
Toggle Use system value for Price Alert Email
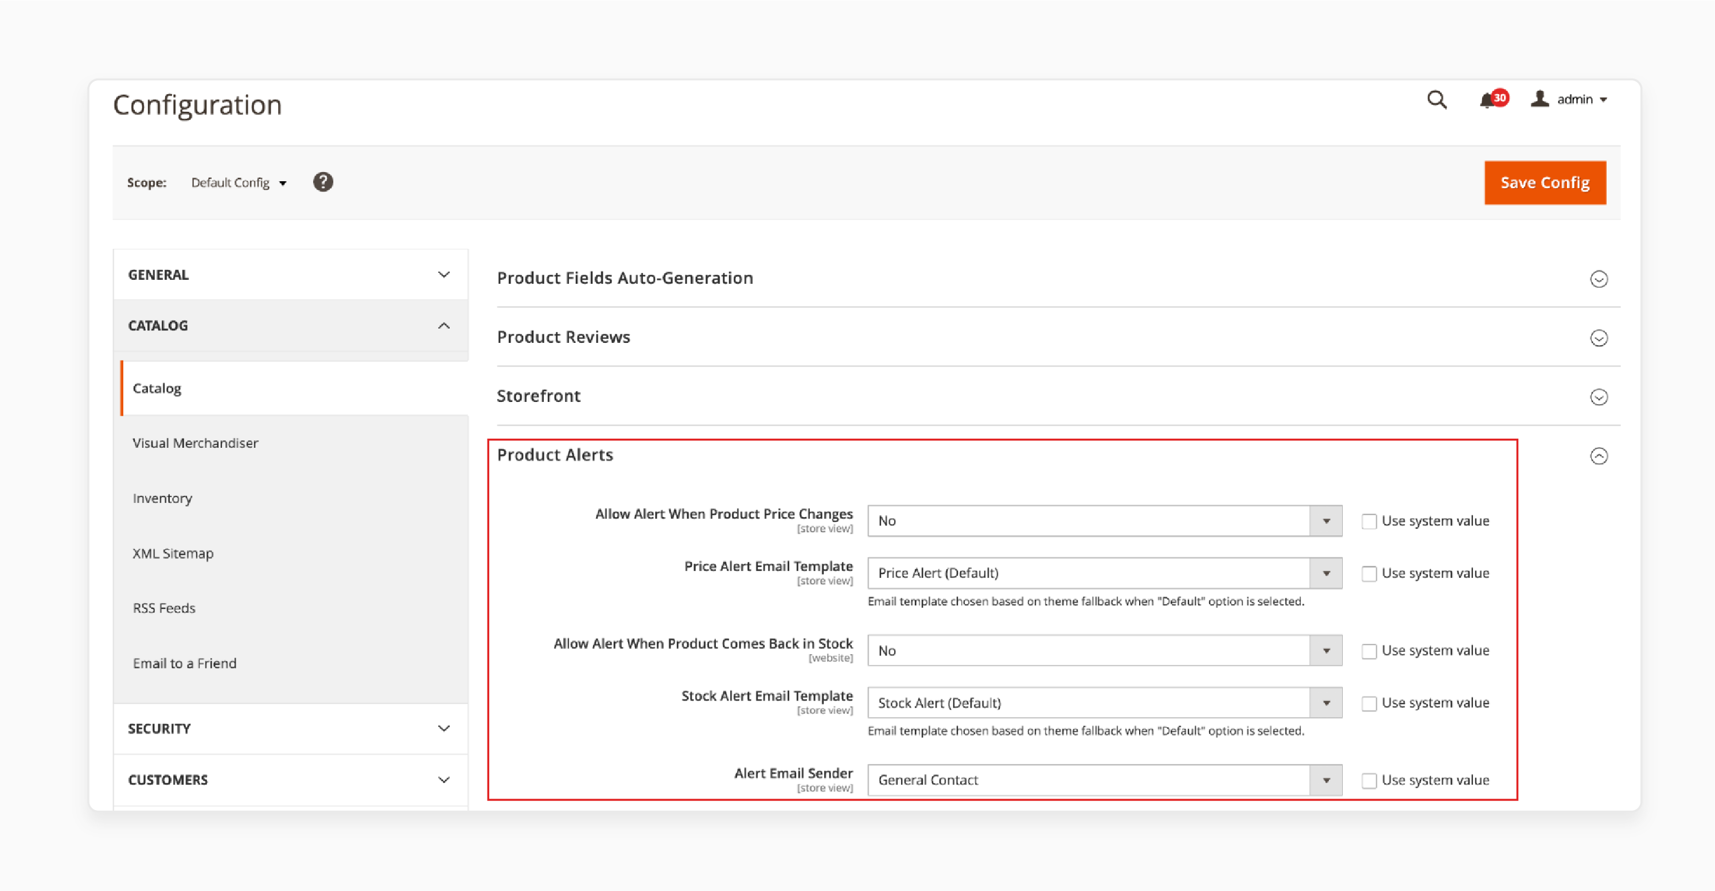pos(1366,572)
